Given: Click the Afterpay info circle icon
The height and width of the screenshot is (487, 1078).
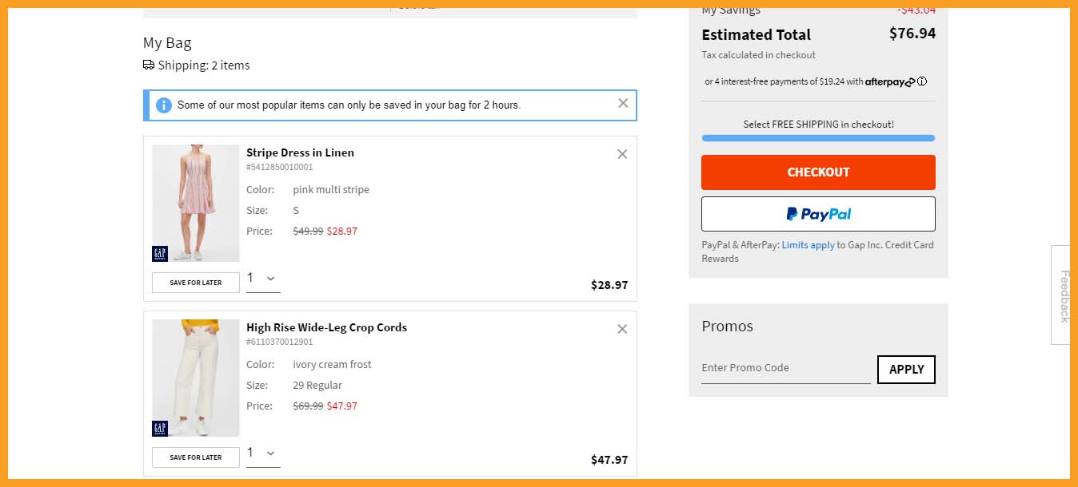Looking at the screenshot, I should click(x=922, y=81).
